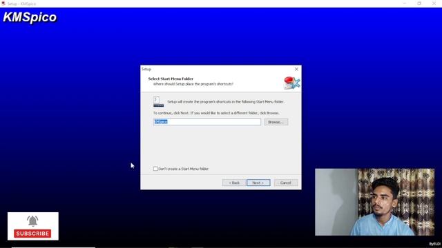Viewport: 442px width, 248px height.
Task: Click the KMSpico logo text
Action: (x=30, y=17)
